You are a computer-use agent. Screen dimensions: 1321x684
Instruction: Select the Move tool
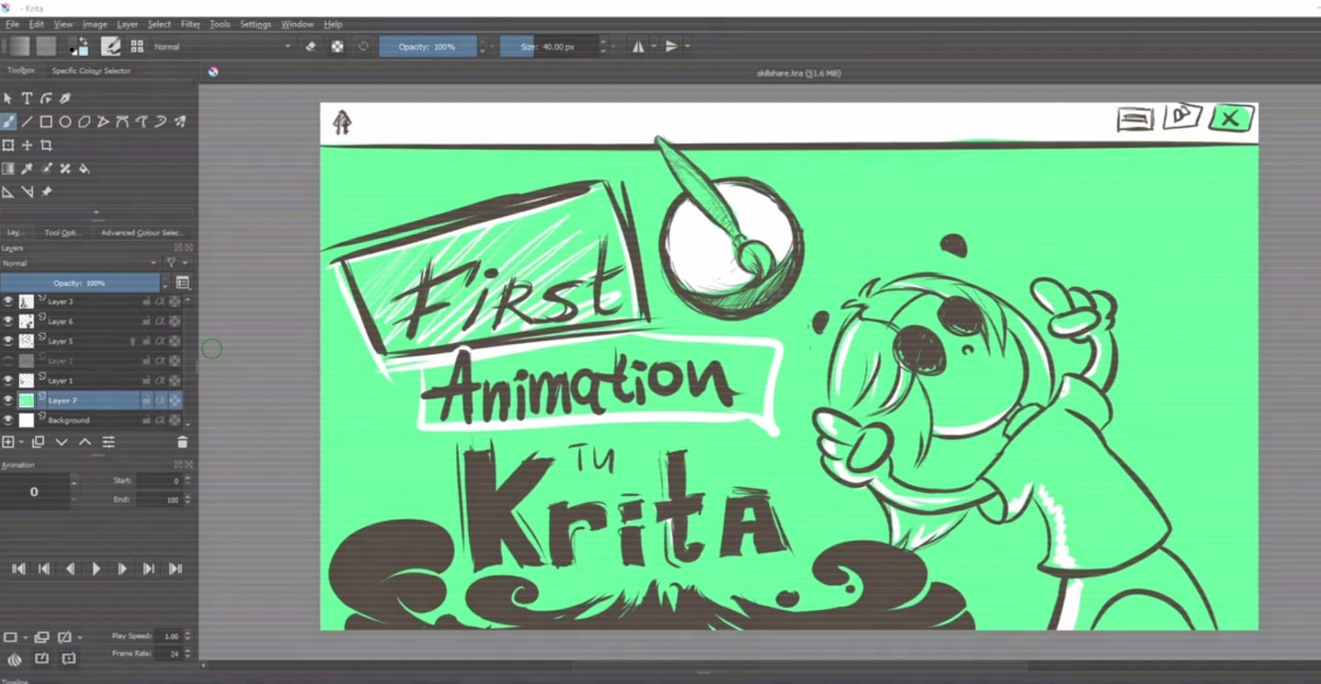26,144
